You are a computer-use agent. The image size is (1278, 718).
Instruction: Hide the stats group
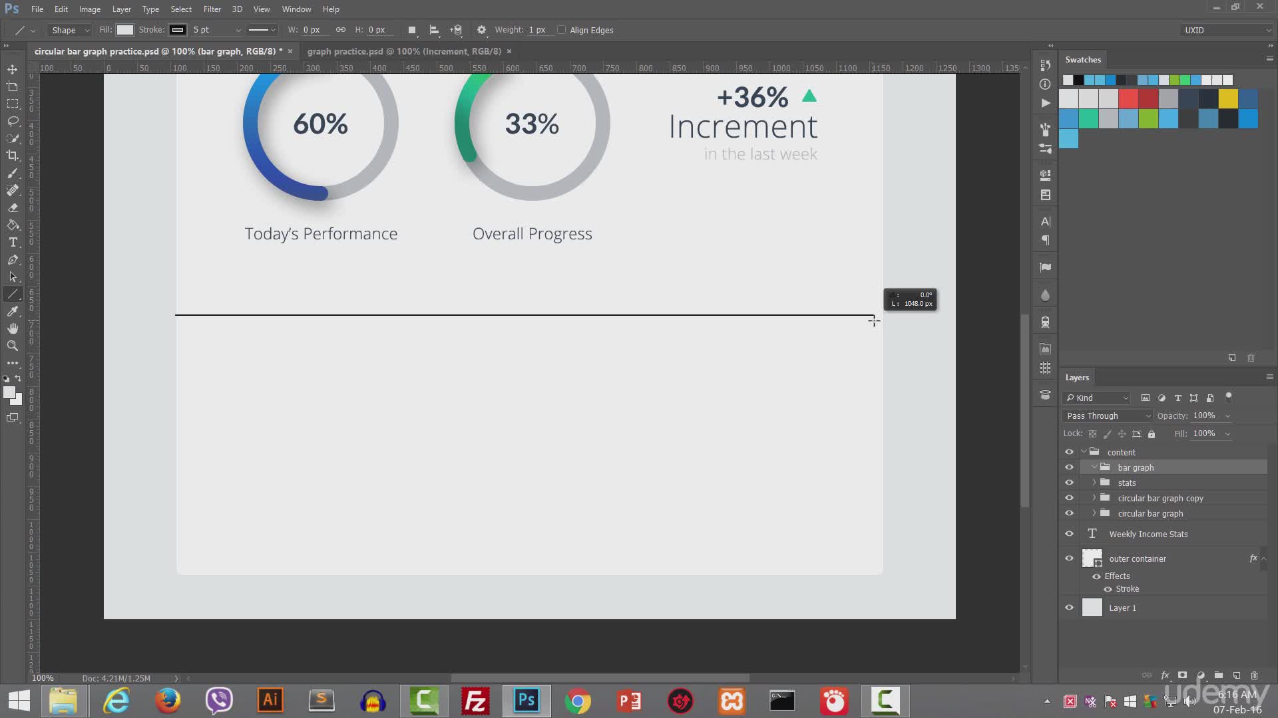pos(1069,483)
